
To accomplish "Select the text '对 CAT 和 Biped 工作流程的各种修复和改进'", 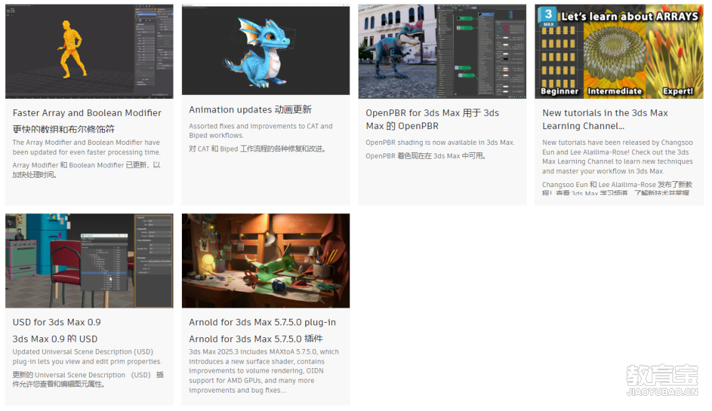I will coord(256,149).
